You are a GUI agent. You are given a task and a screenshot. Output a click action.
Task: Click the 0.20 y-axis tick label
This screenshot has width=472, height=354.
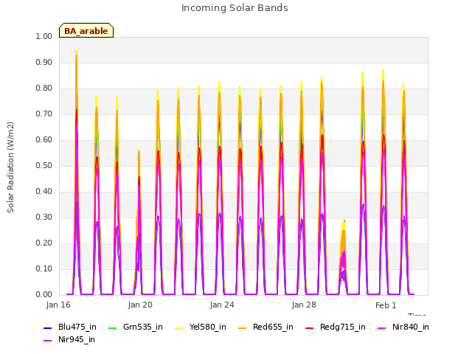pos(44,243)
